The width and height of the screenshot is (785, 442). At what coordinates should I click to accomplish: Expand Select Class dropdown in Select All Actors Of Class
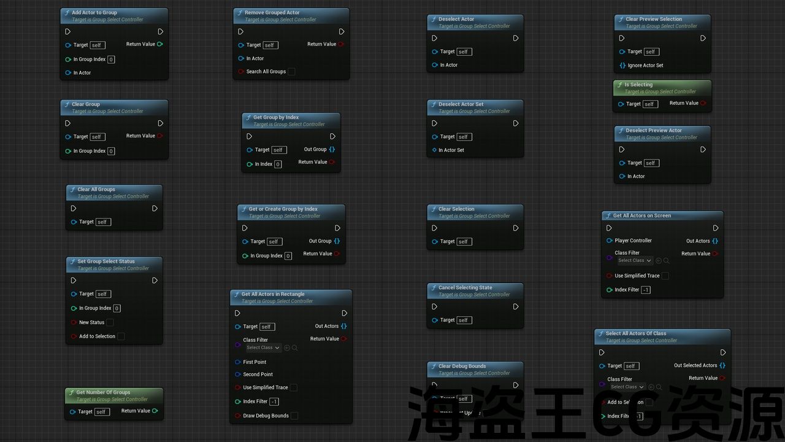coord(627,387)
